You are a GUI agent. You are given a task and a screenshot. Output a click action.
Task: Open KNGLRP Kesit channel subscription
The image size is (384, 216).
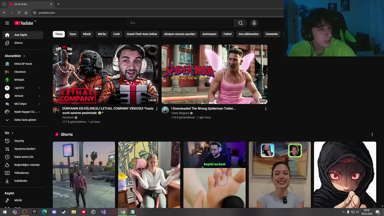(x=23, y=64)
